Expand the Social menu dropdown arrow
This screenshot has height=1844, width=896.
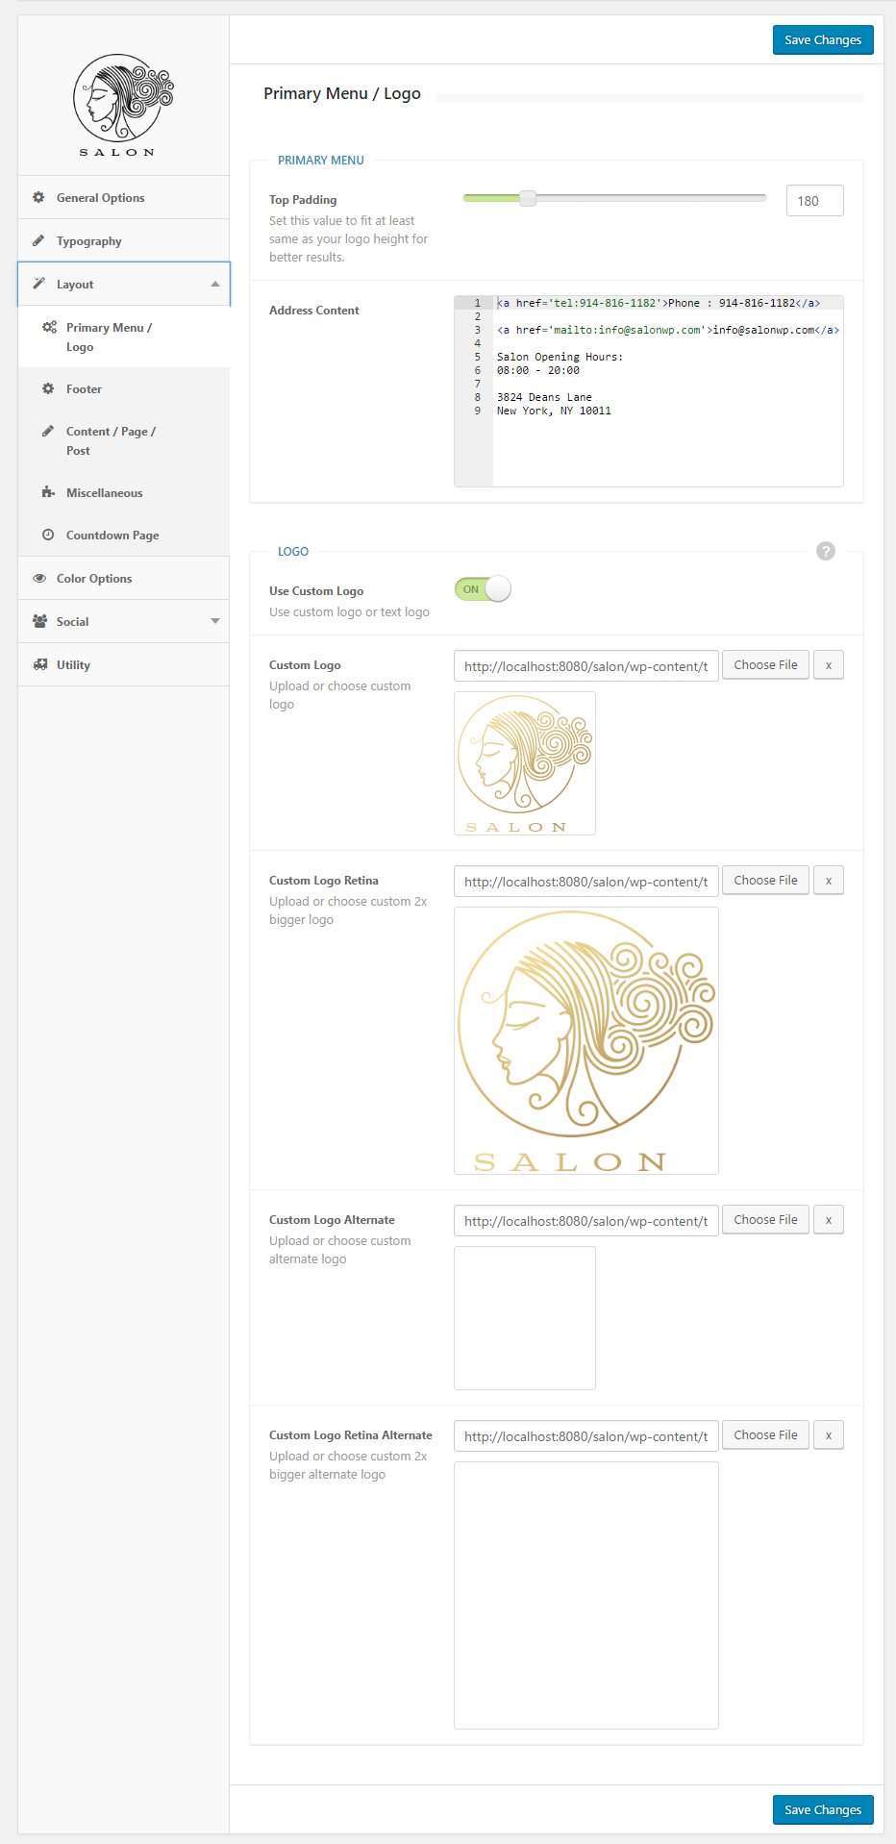214,621
